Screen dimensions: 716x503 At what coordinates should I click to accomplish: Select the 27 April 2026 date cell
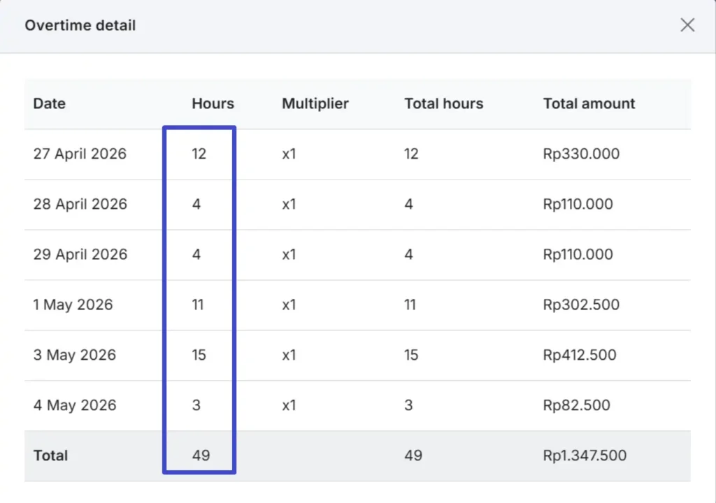[80, 154]
